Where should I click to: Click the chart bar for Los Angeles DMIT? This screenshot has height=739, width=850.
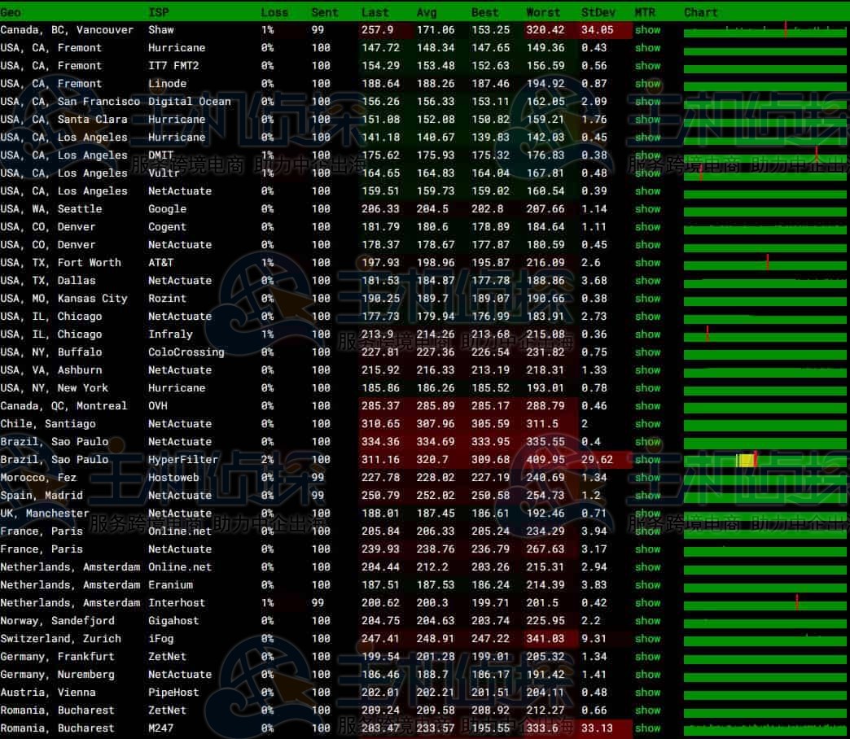tap(765, 156)
